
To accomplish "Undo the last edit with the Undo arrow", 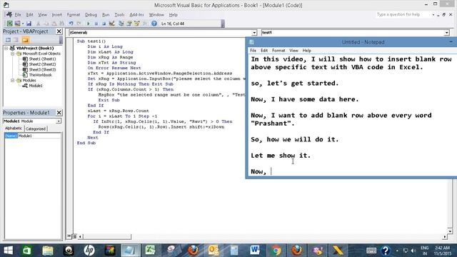I will click(71, 24).
